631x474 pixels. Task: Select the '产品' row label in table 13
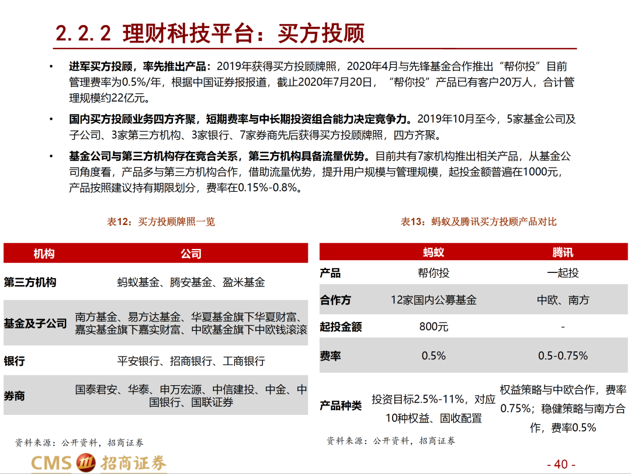330,273
